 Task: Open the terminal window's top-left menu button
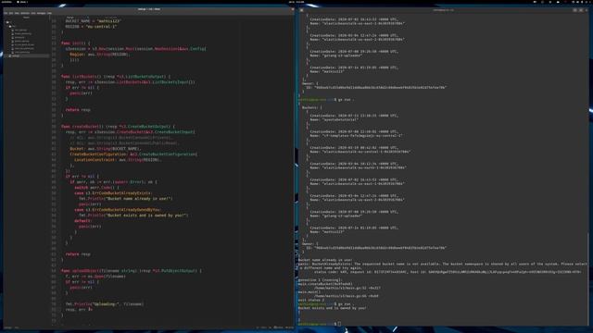click(x=301, y=10)
